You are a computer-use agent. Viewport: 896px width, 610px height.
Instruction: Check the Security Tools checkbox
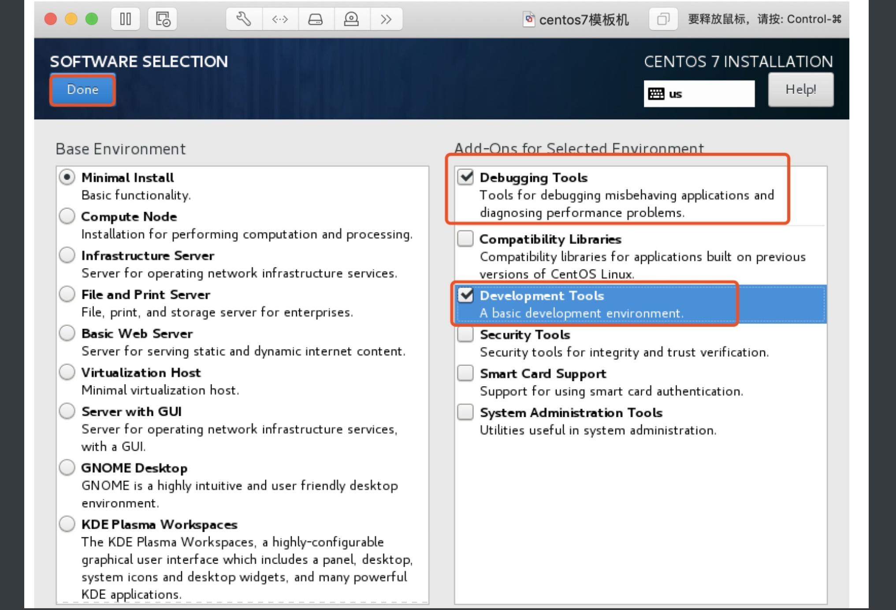[x=465, y=334]
